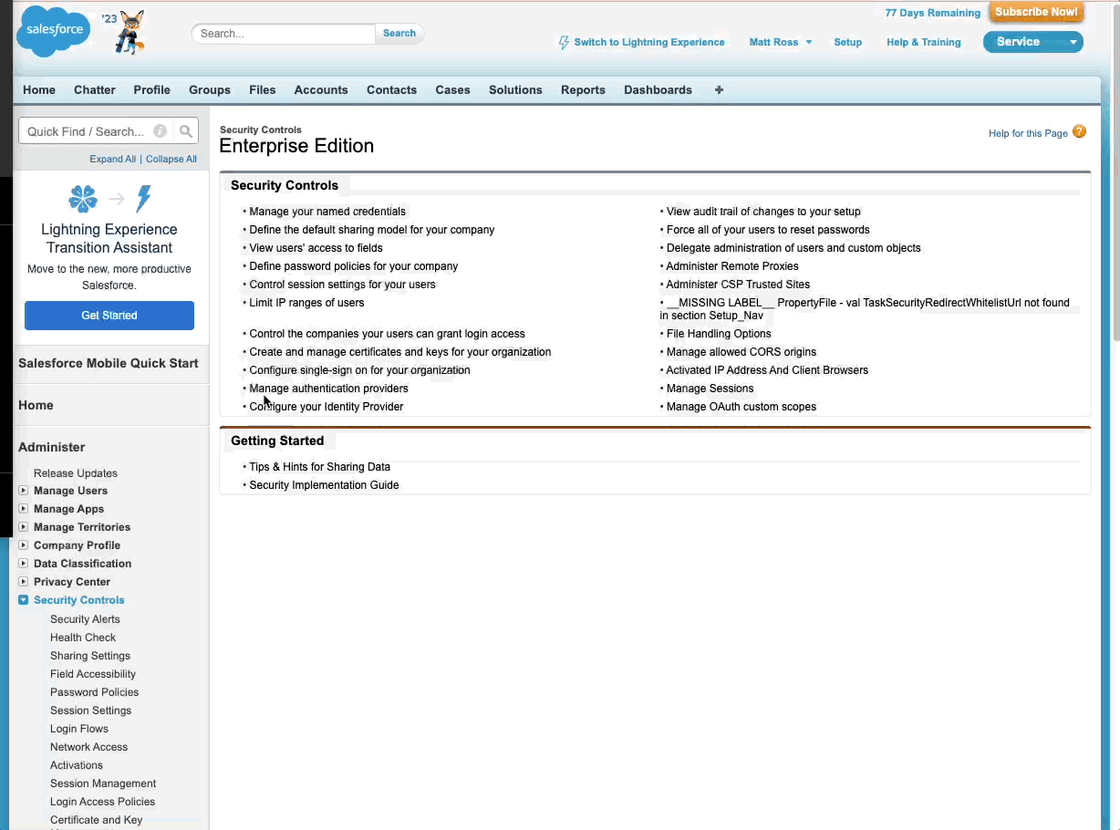This screenshot has width=1120, height=830.
Task: Open the Help for this Page question icon
Action: [x=1080, y=132]
